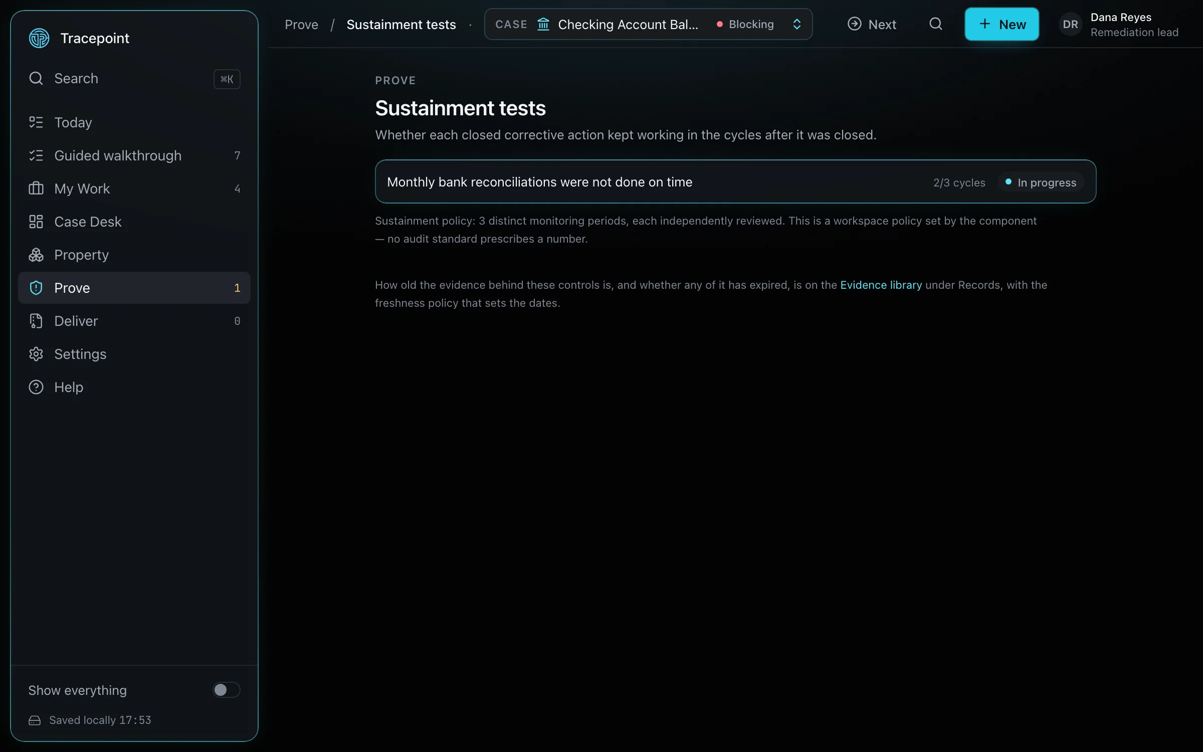Navigate to Case Desk
1203x752 pixels.
click(134, 222)
